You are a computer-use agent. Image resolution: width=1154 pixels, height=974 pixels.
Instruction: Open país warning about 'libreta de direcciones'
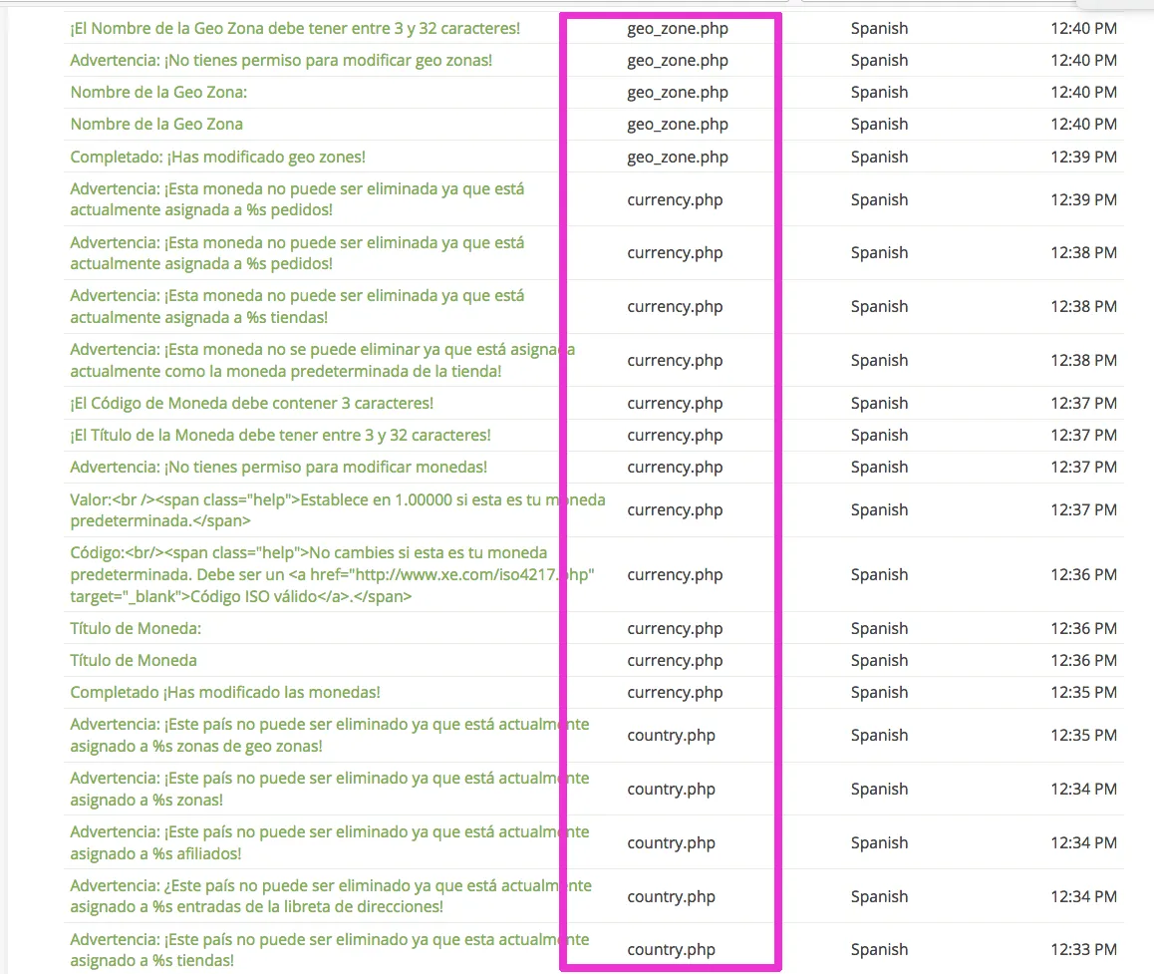point(331,896)
